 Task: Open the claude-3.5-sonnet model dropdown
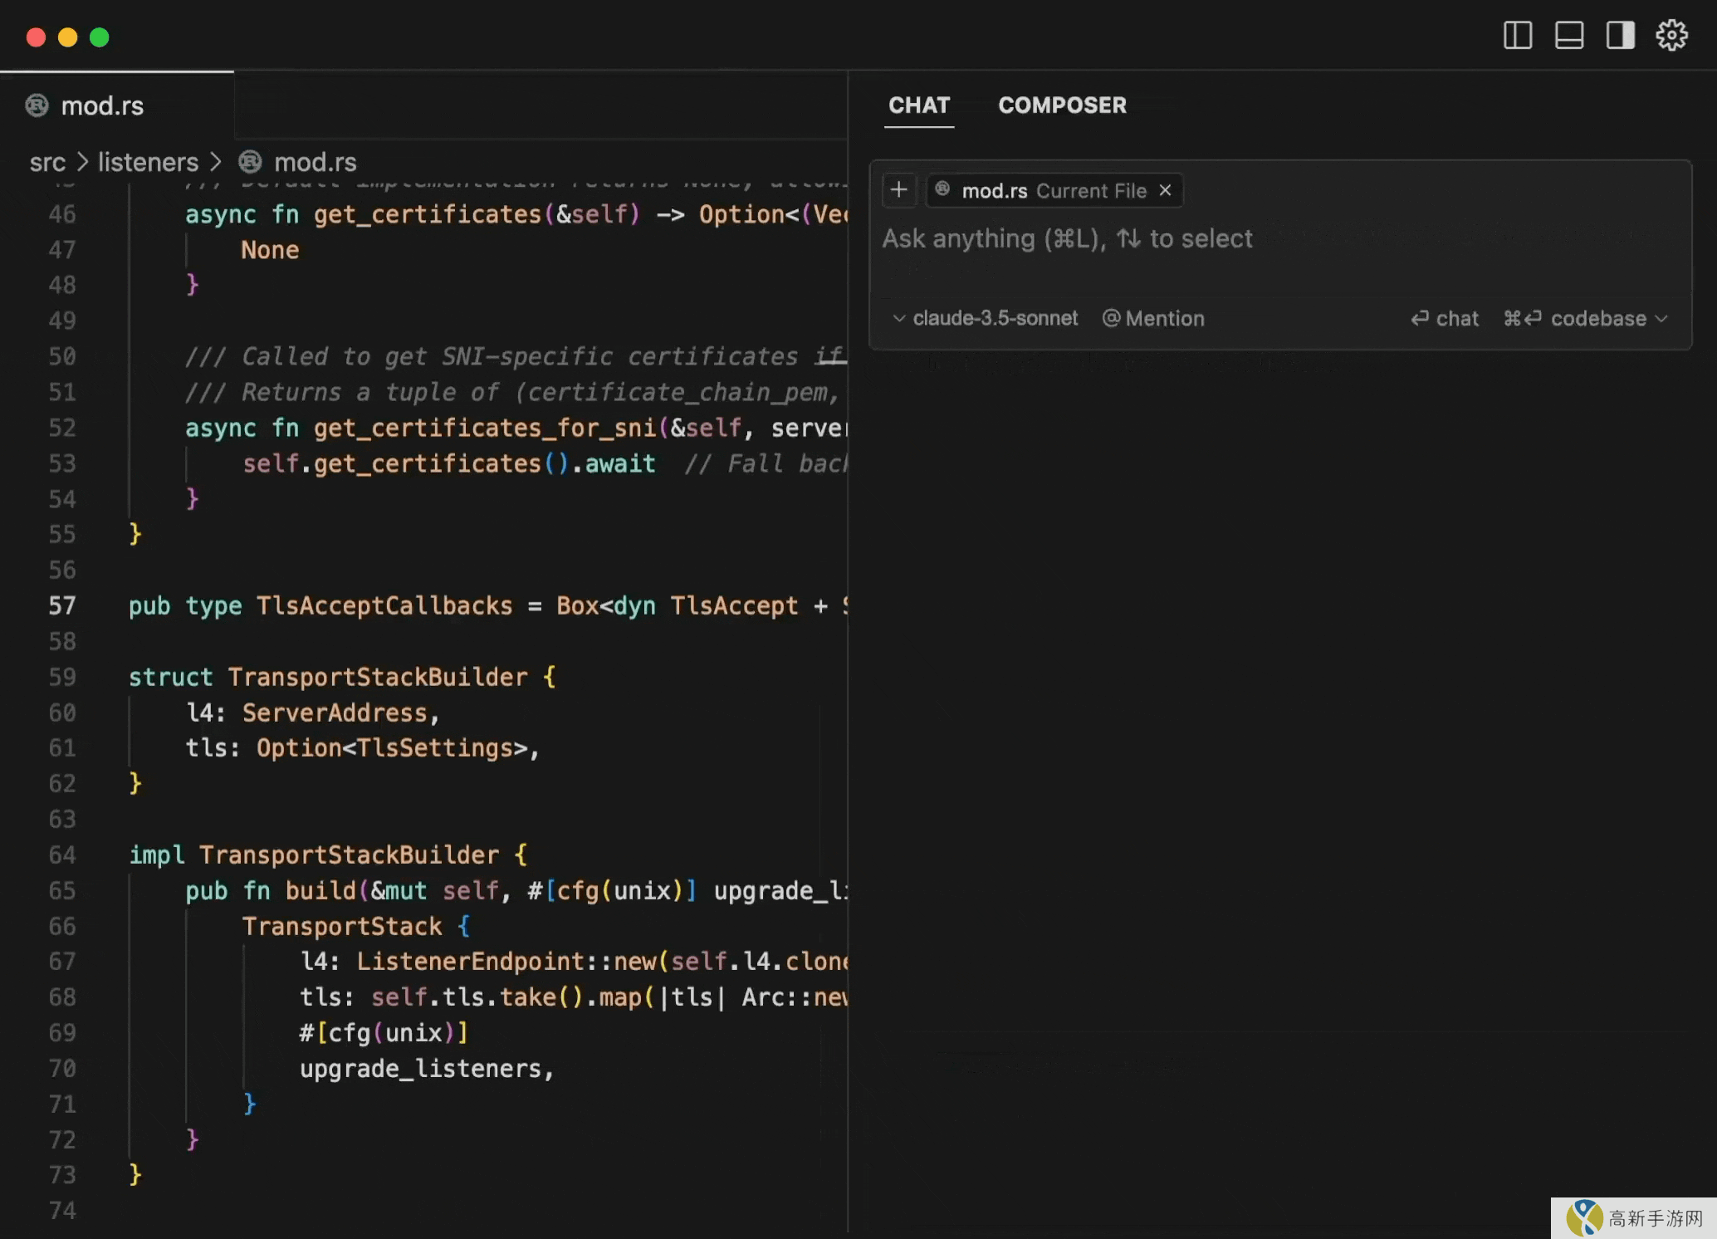tap(985, 319)
